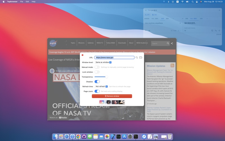Select About in the NASA navigation

131,43
